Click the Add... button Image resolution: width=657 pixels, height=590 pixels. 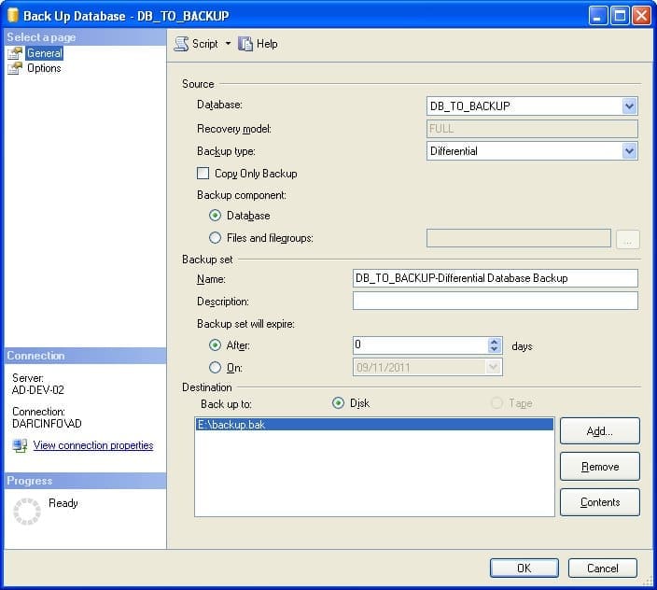[599, 430]
